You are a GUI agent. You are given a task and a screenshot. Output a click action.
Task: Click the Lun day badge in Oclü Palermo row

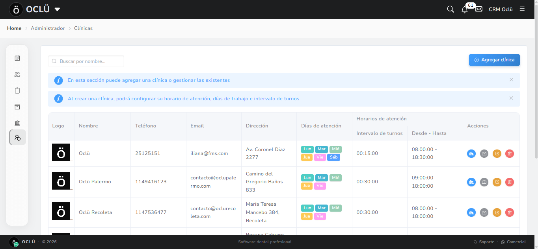(x=307, y=178)
